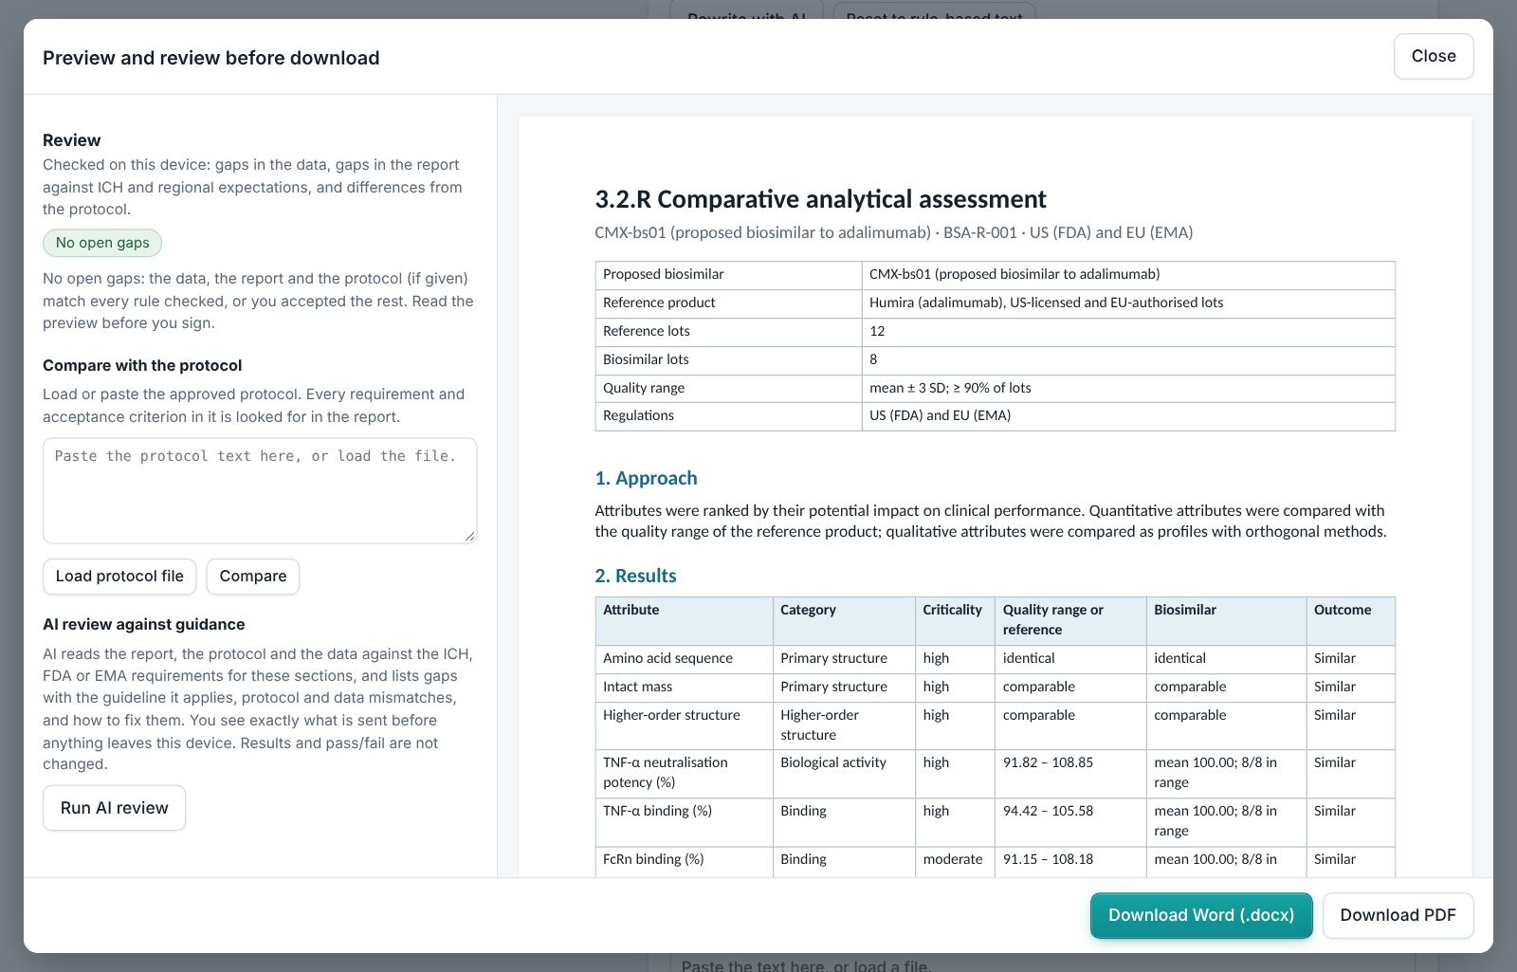Select the Biosimilar column header in Results

click(x=1226, y=621)
